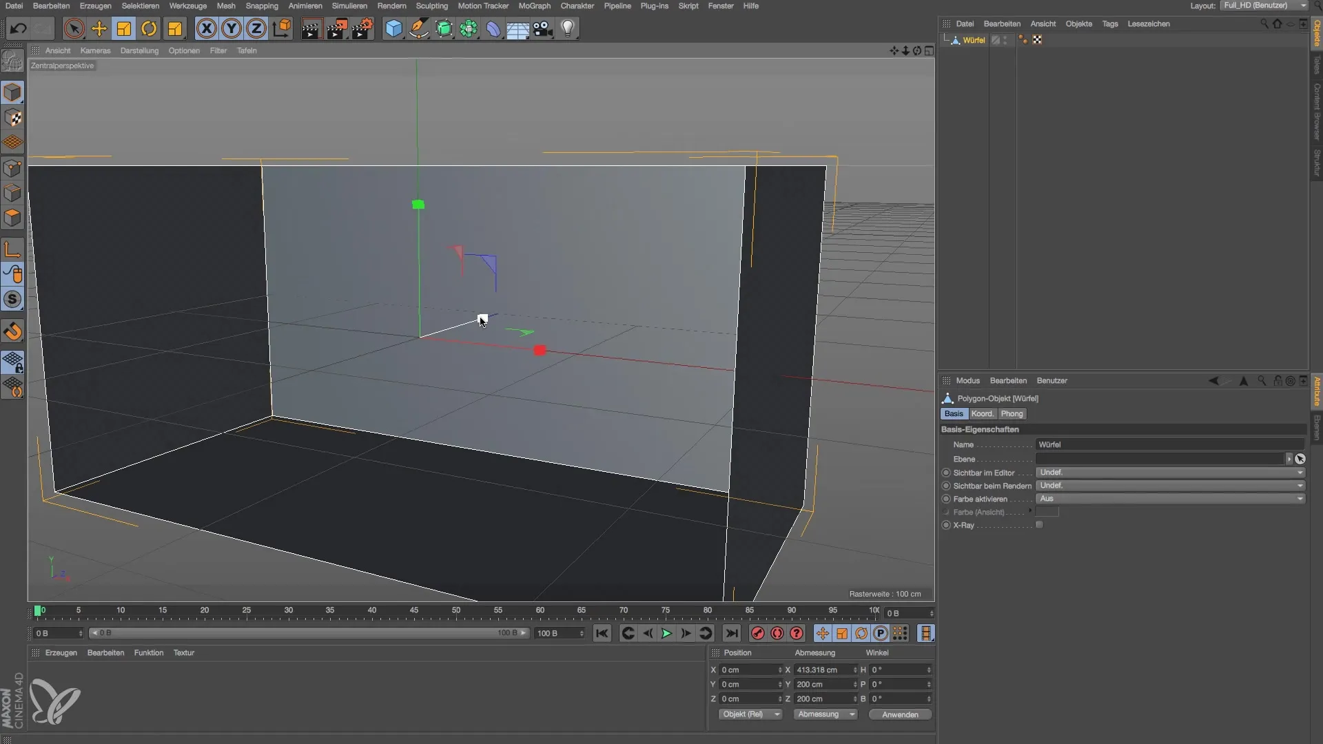
Task: Click the Farbe (Ansicht) color swatch
Action: pos(1047,512)
